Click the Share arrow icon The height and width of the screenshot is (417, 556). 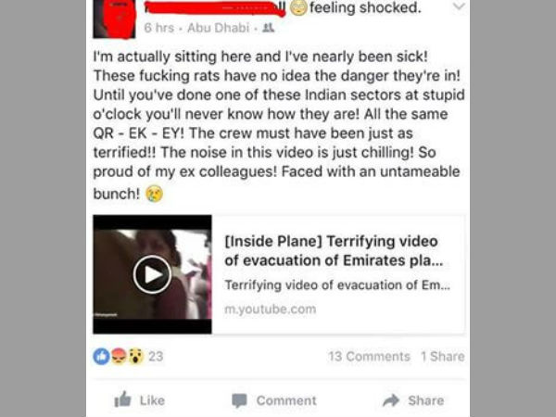point(391,400)
